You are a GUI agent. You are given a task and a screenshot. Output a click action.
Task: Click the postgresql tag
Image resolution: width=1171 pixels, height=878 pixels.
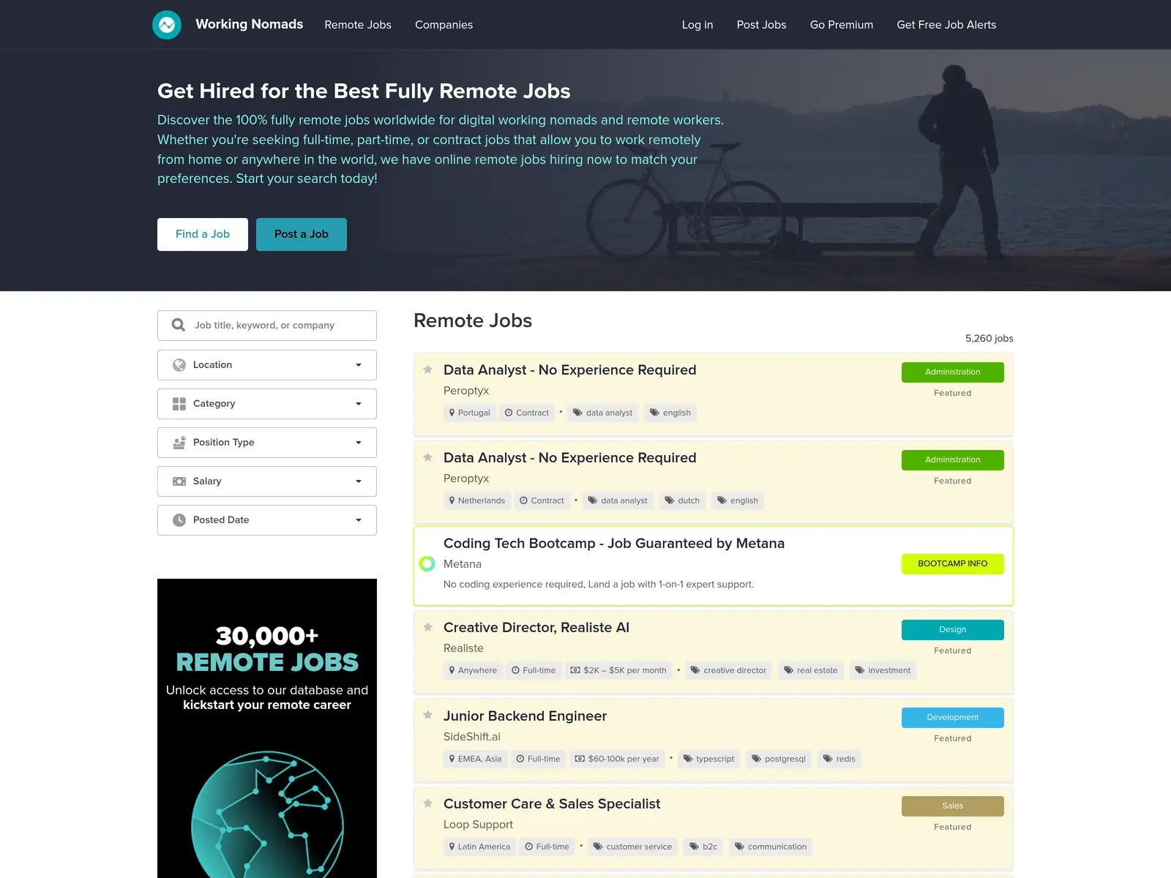coord(779,759)
